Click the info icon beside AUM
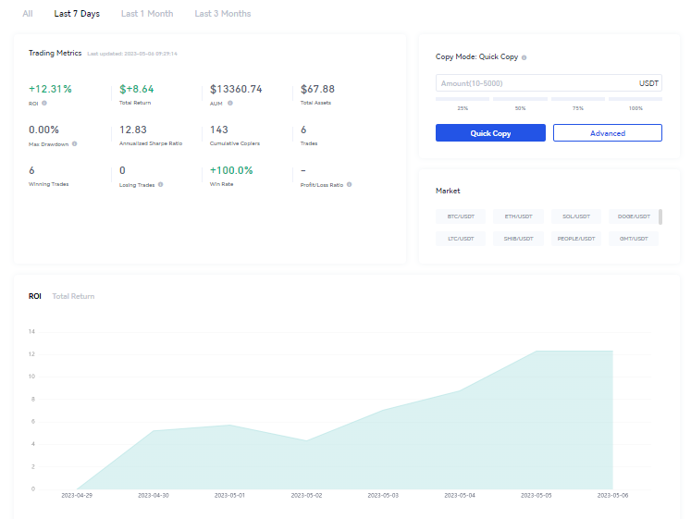The height and width of the screenshot is (519, 691). click(x=230, y=103)
